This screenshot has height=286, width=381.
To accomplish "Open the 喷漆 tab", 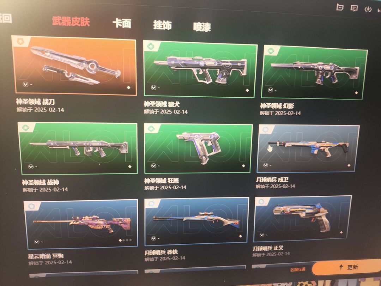I will (x=202, y=27).
